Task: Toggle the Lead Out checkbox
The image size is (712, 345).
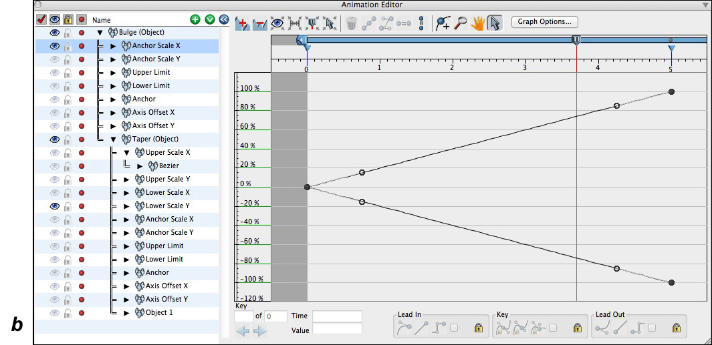Action: tap(652, 328)
